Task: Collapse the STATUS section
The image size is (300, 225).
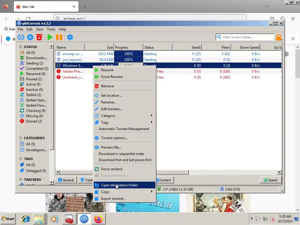Action: point(21,47)
